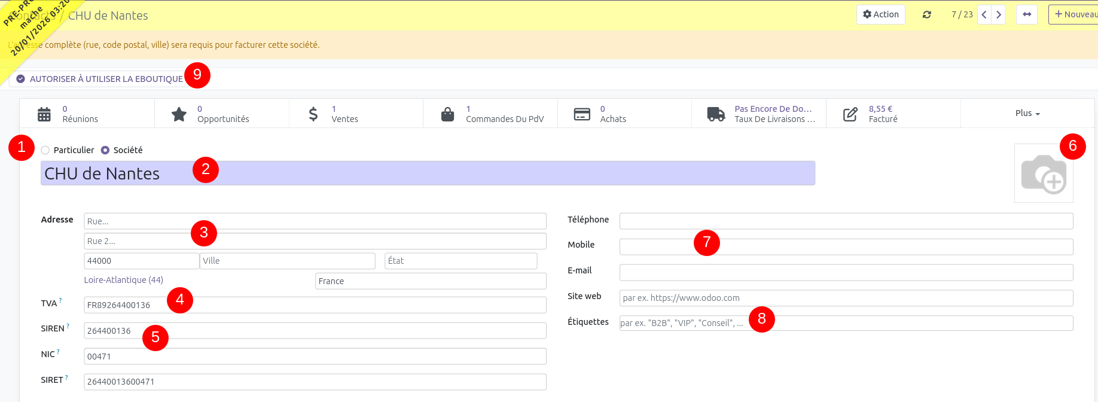1098x402 pixels.
Task: Go to the previous contact record
Action: pyautogui.click(x=984, y=14)
